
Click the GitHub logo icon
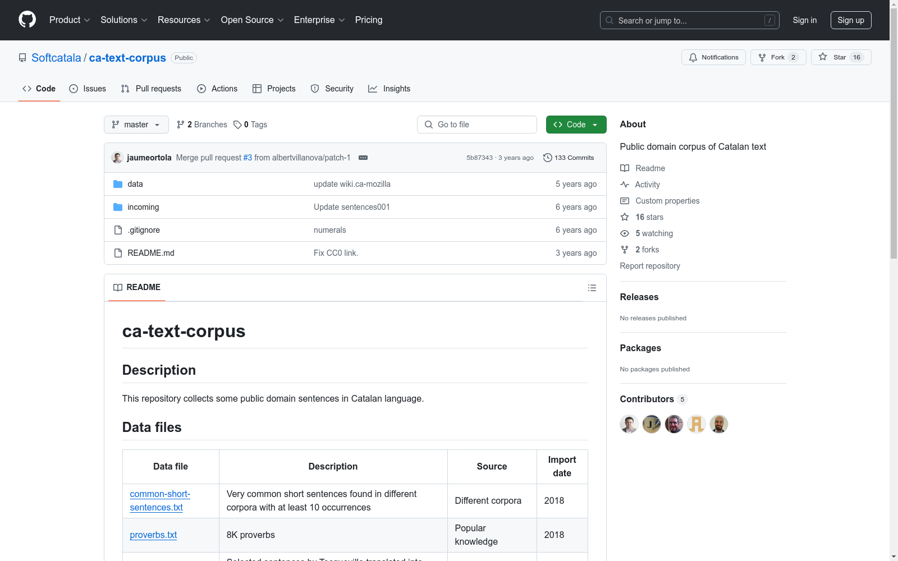click(27, 20)
